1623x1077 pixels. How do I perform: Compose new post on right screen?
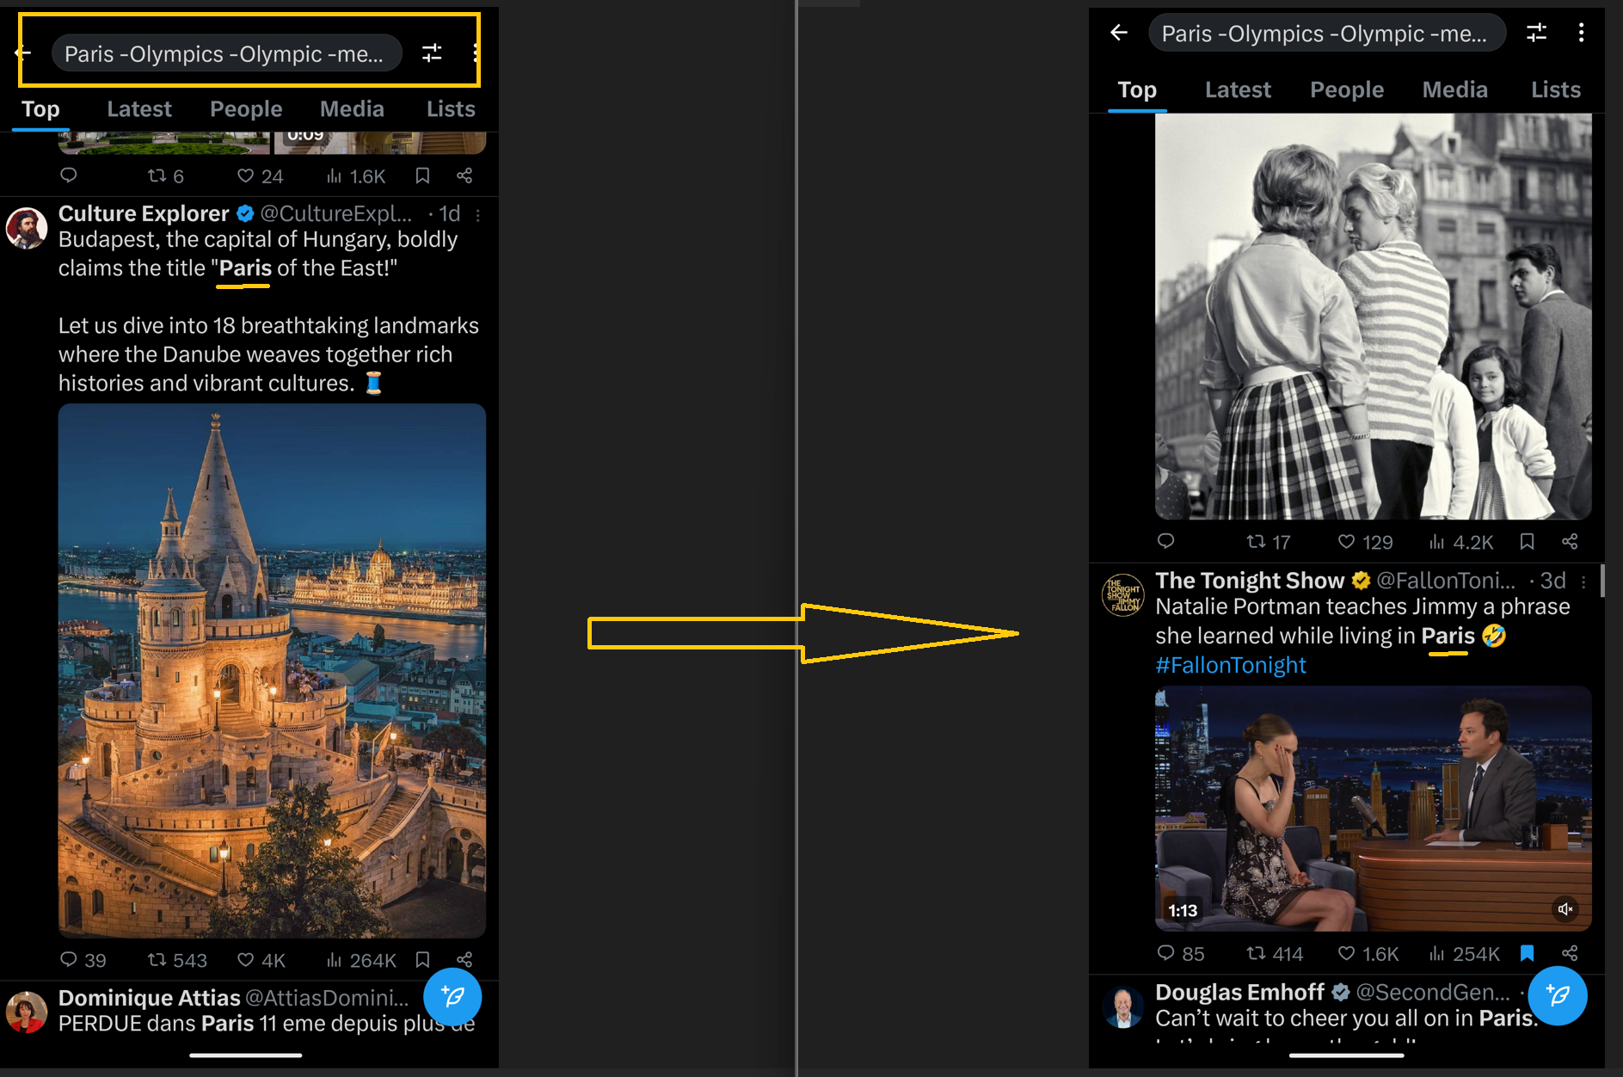(1558, 996)
